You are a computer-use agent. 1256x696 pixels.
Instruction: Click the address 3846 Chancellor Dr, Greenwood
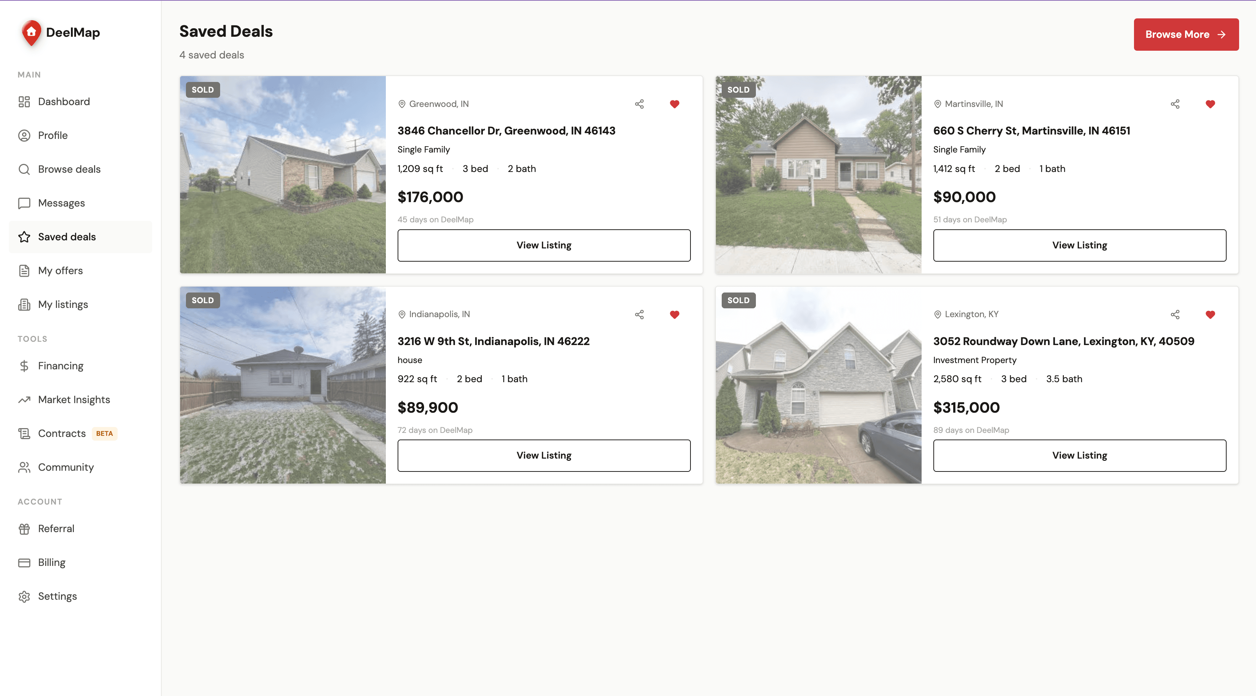point(506,131)
